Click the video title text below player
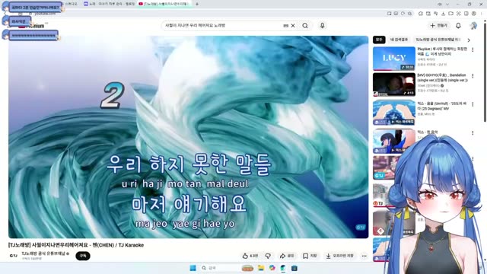The width and height of the screenshot is (487, 274). tap(76, 245)
